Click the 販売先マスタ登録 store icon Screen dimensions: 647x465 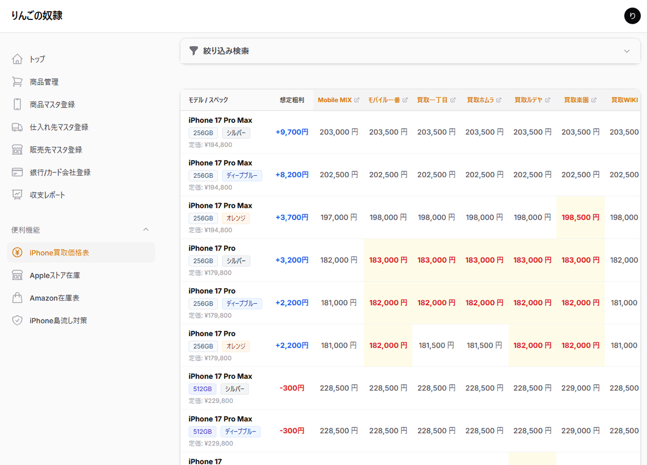pyautogui.click(x=17, y=150)
